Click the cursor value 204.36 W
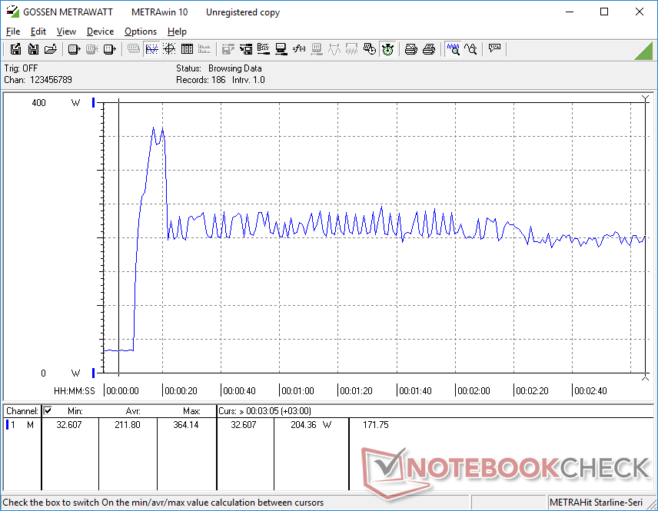This screenshot has height=511, width=658. coord(311,425)
